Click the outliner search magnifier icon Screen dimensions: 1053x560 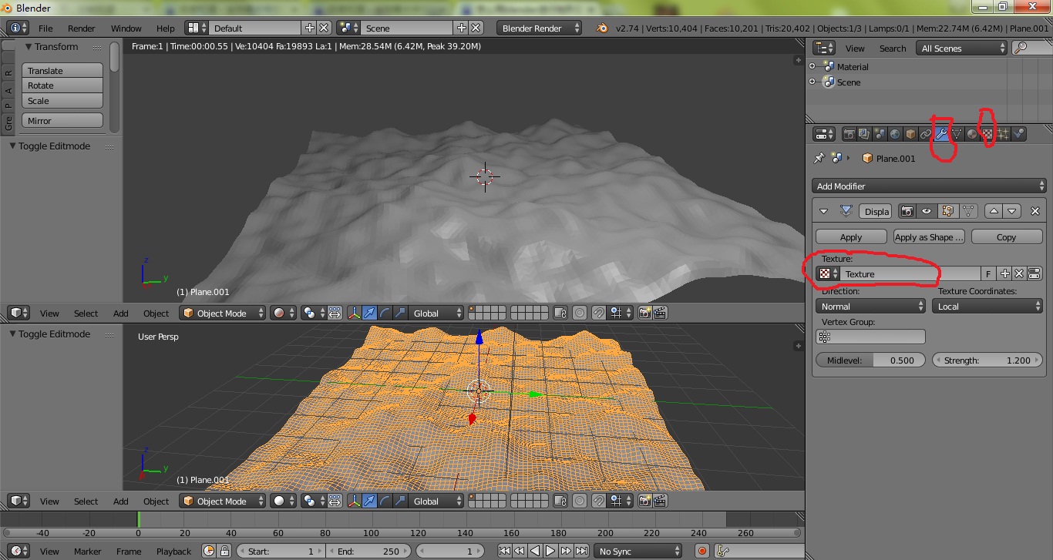coord(1021,48)
